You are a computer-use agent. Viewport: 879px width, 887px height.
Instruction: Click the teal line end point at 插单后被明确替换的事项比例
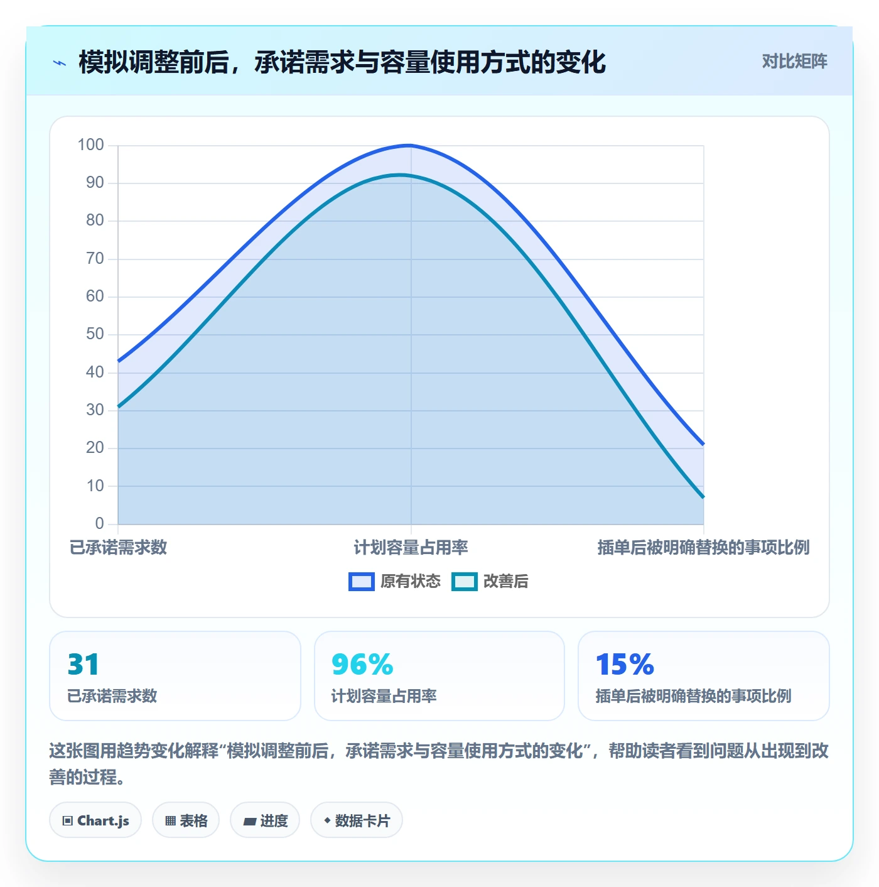(703, 498)
